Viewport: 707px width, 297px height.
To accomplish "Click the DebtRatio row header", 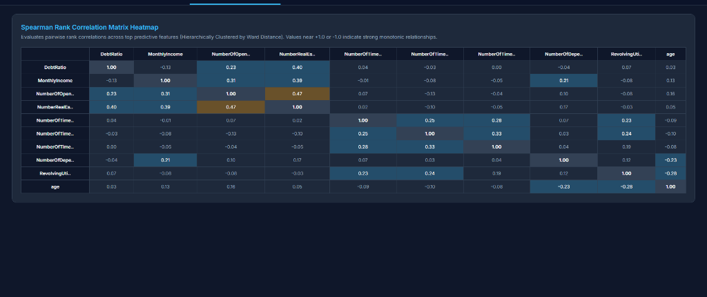I will (x=55, y=67).
